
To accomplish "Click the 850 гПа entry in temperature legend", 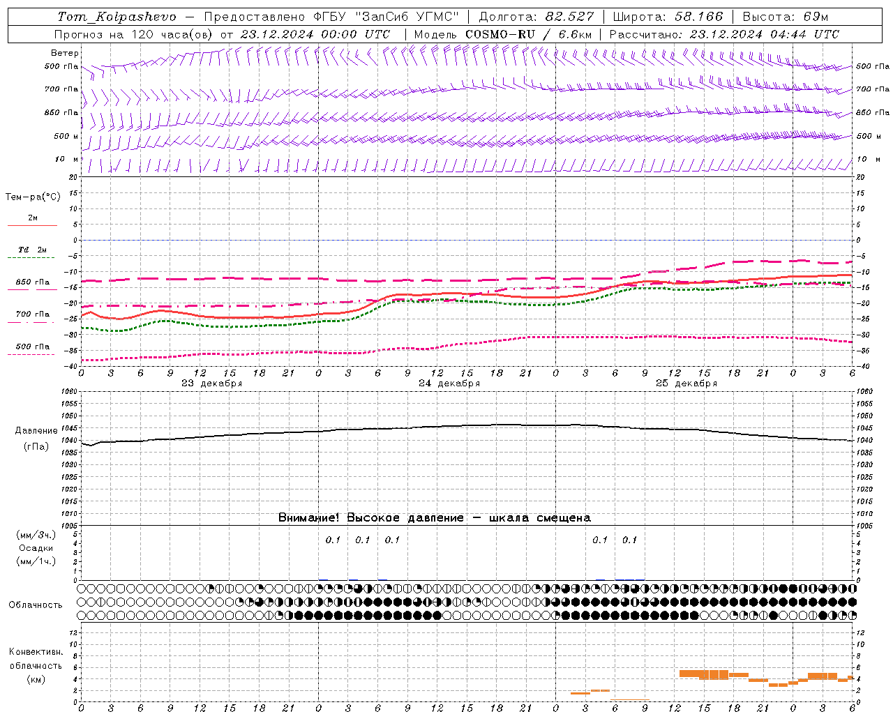I will [x=33, y=282].
